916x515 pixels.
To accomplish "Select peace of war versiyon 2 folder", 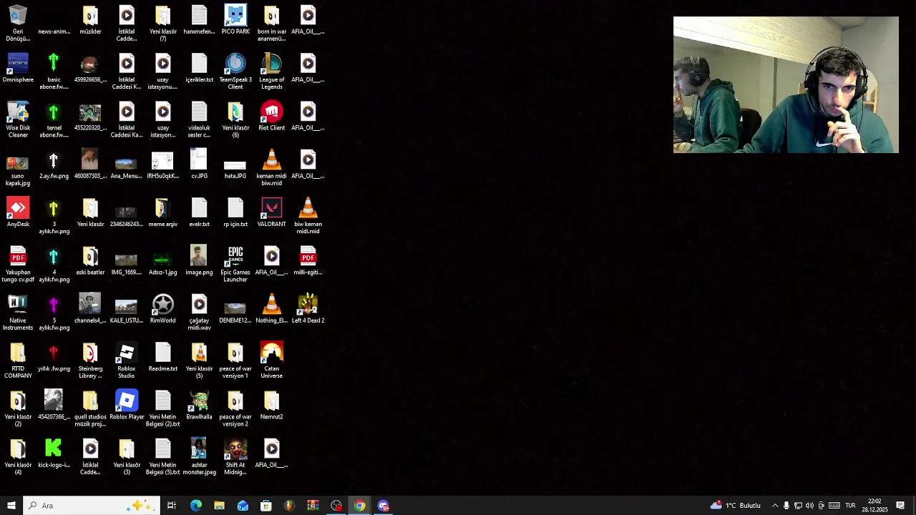I will tap(235, 408).
